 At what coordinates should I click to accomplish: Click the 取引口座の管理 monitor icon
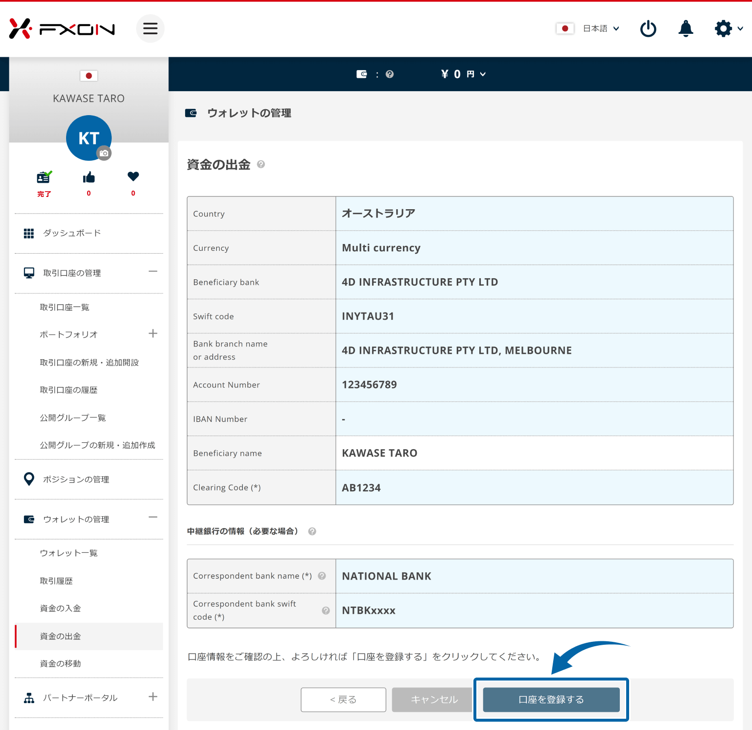coord(29,273)
